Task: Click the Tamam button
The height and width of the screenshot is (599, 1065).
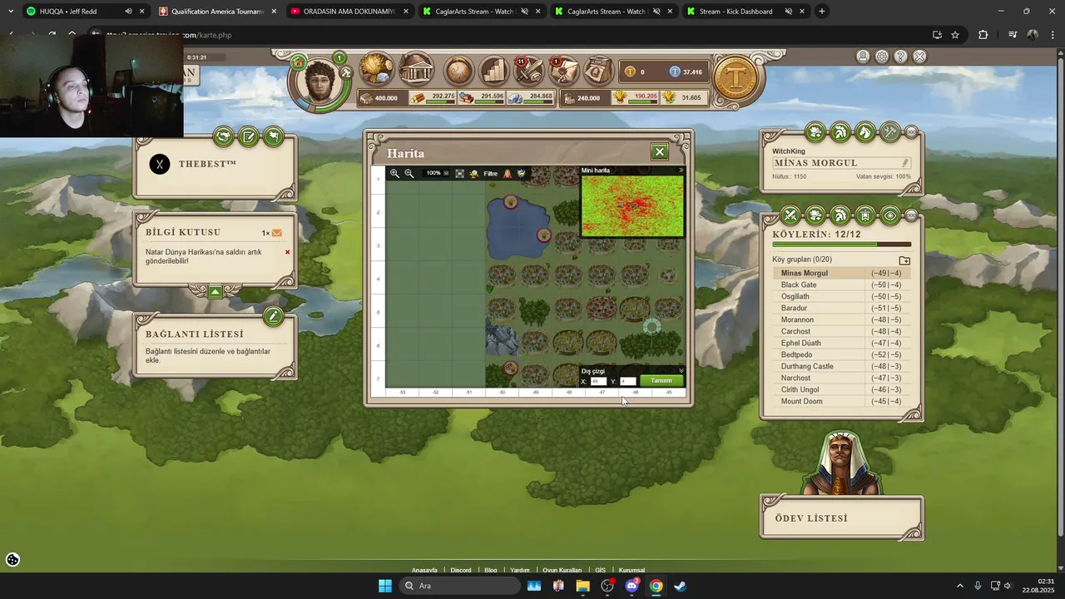Action: (661, 381)
